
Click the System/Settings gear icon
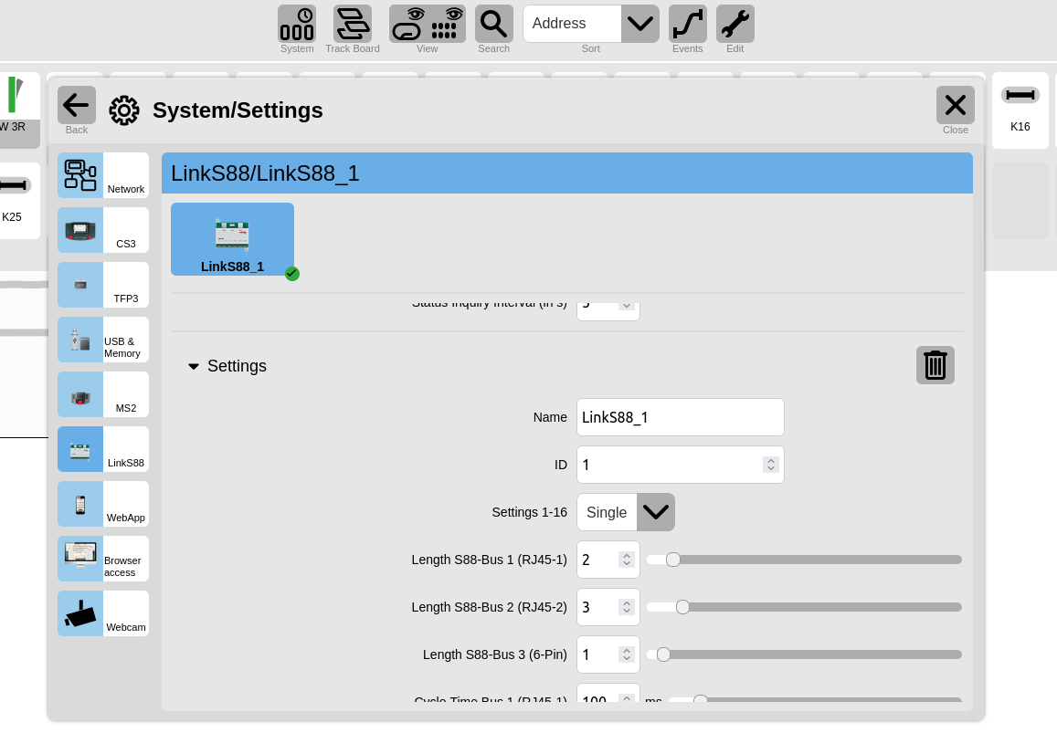click(x=124, y=110)
